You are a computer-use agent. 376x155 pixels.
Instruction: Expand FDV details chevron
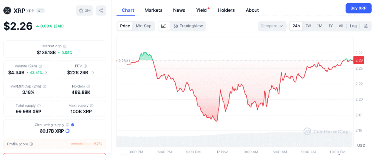[x=93, y=73]
